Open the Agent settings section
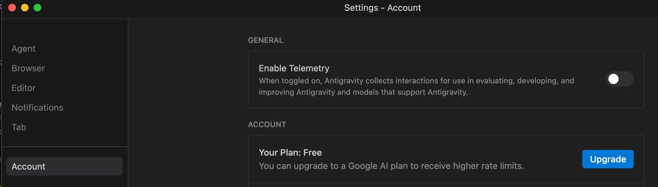The height and width of the screenshot is (187, 658). (24, 48)
